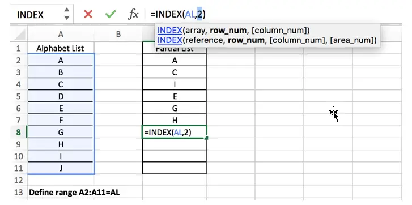Select empty cell B2

[x=118, y=61]
